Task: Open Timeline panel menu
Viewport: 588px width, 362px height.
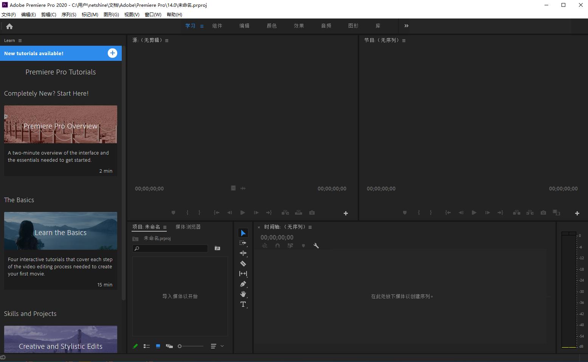Action: click(x=310, y=227)
